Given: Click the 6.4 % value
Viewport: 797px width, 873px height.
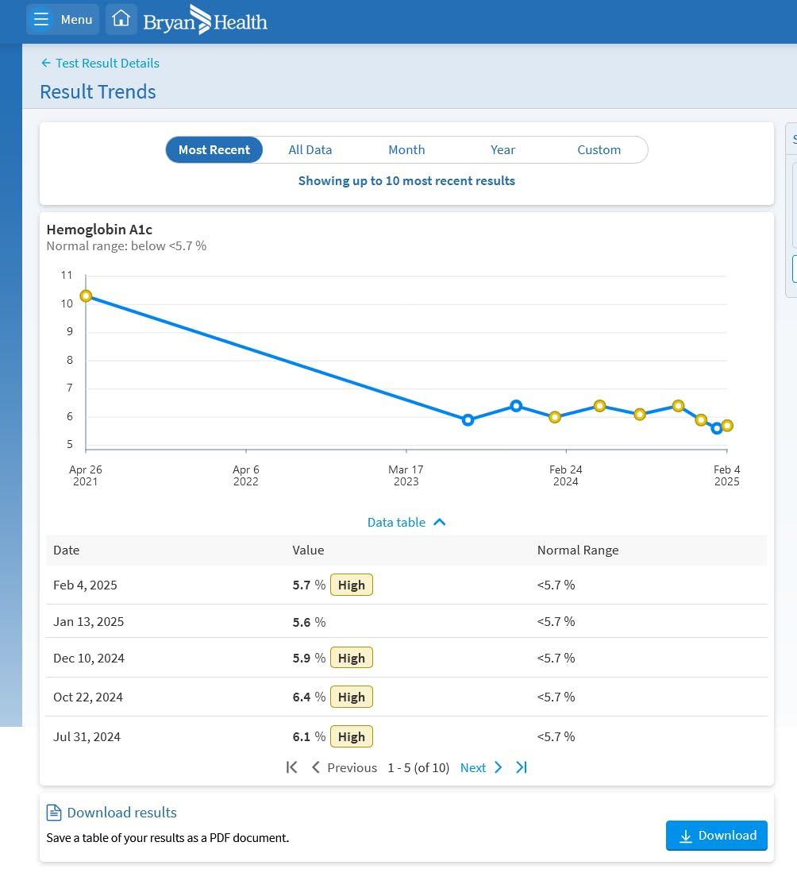Looking at the screenshot, I should click(309, 697).
